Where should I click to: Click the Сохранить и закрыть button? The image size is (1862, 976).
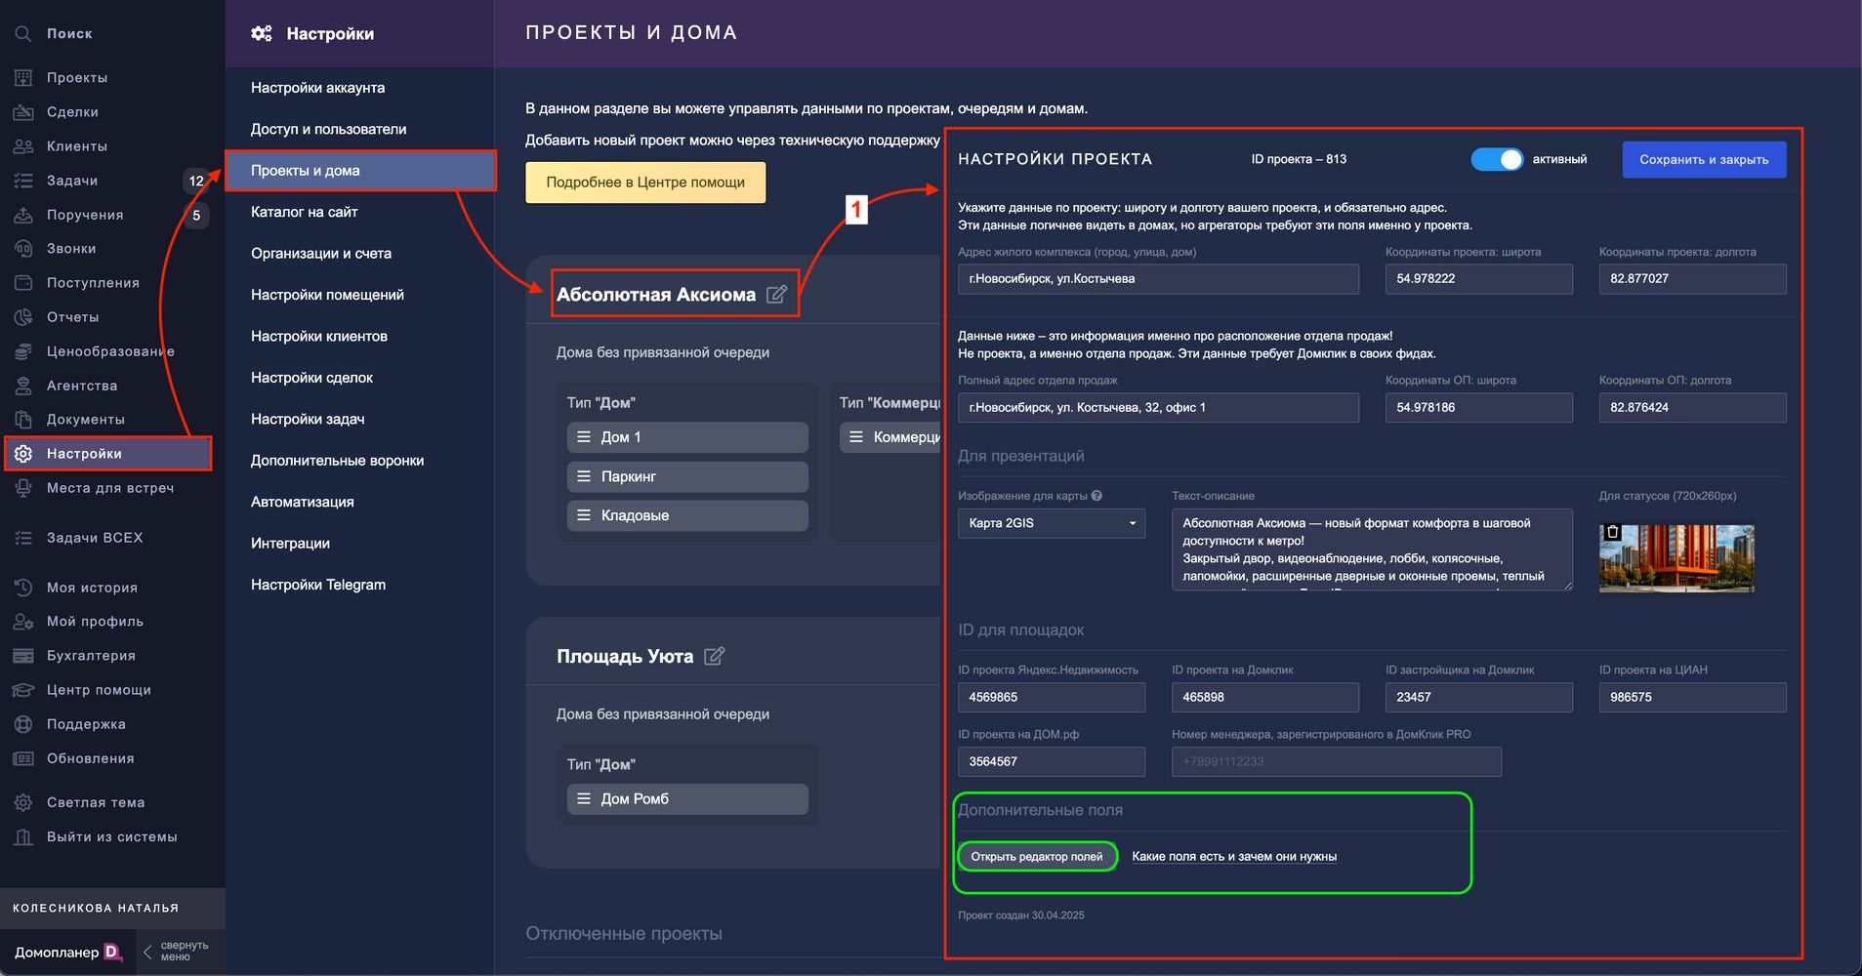click(x=1704, y=159)
